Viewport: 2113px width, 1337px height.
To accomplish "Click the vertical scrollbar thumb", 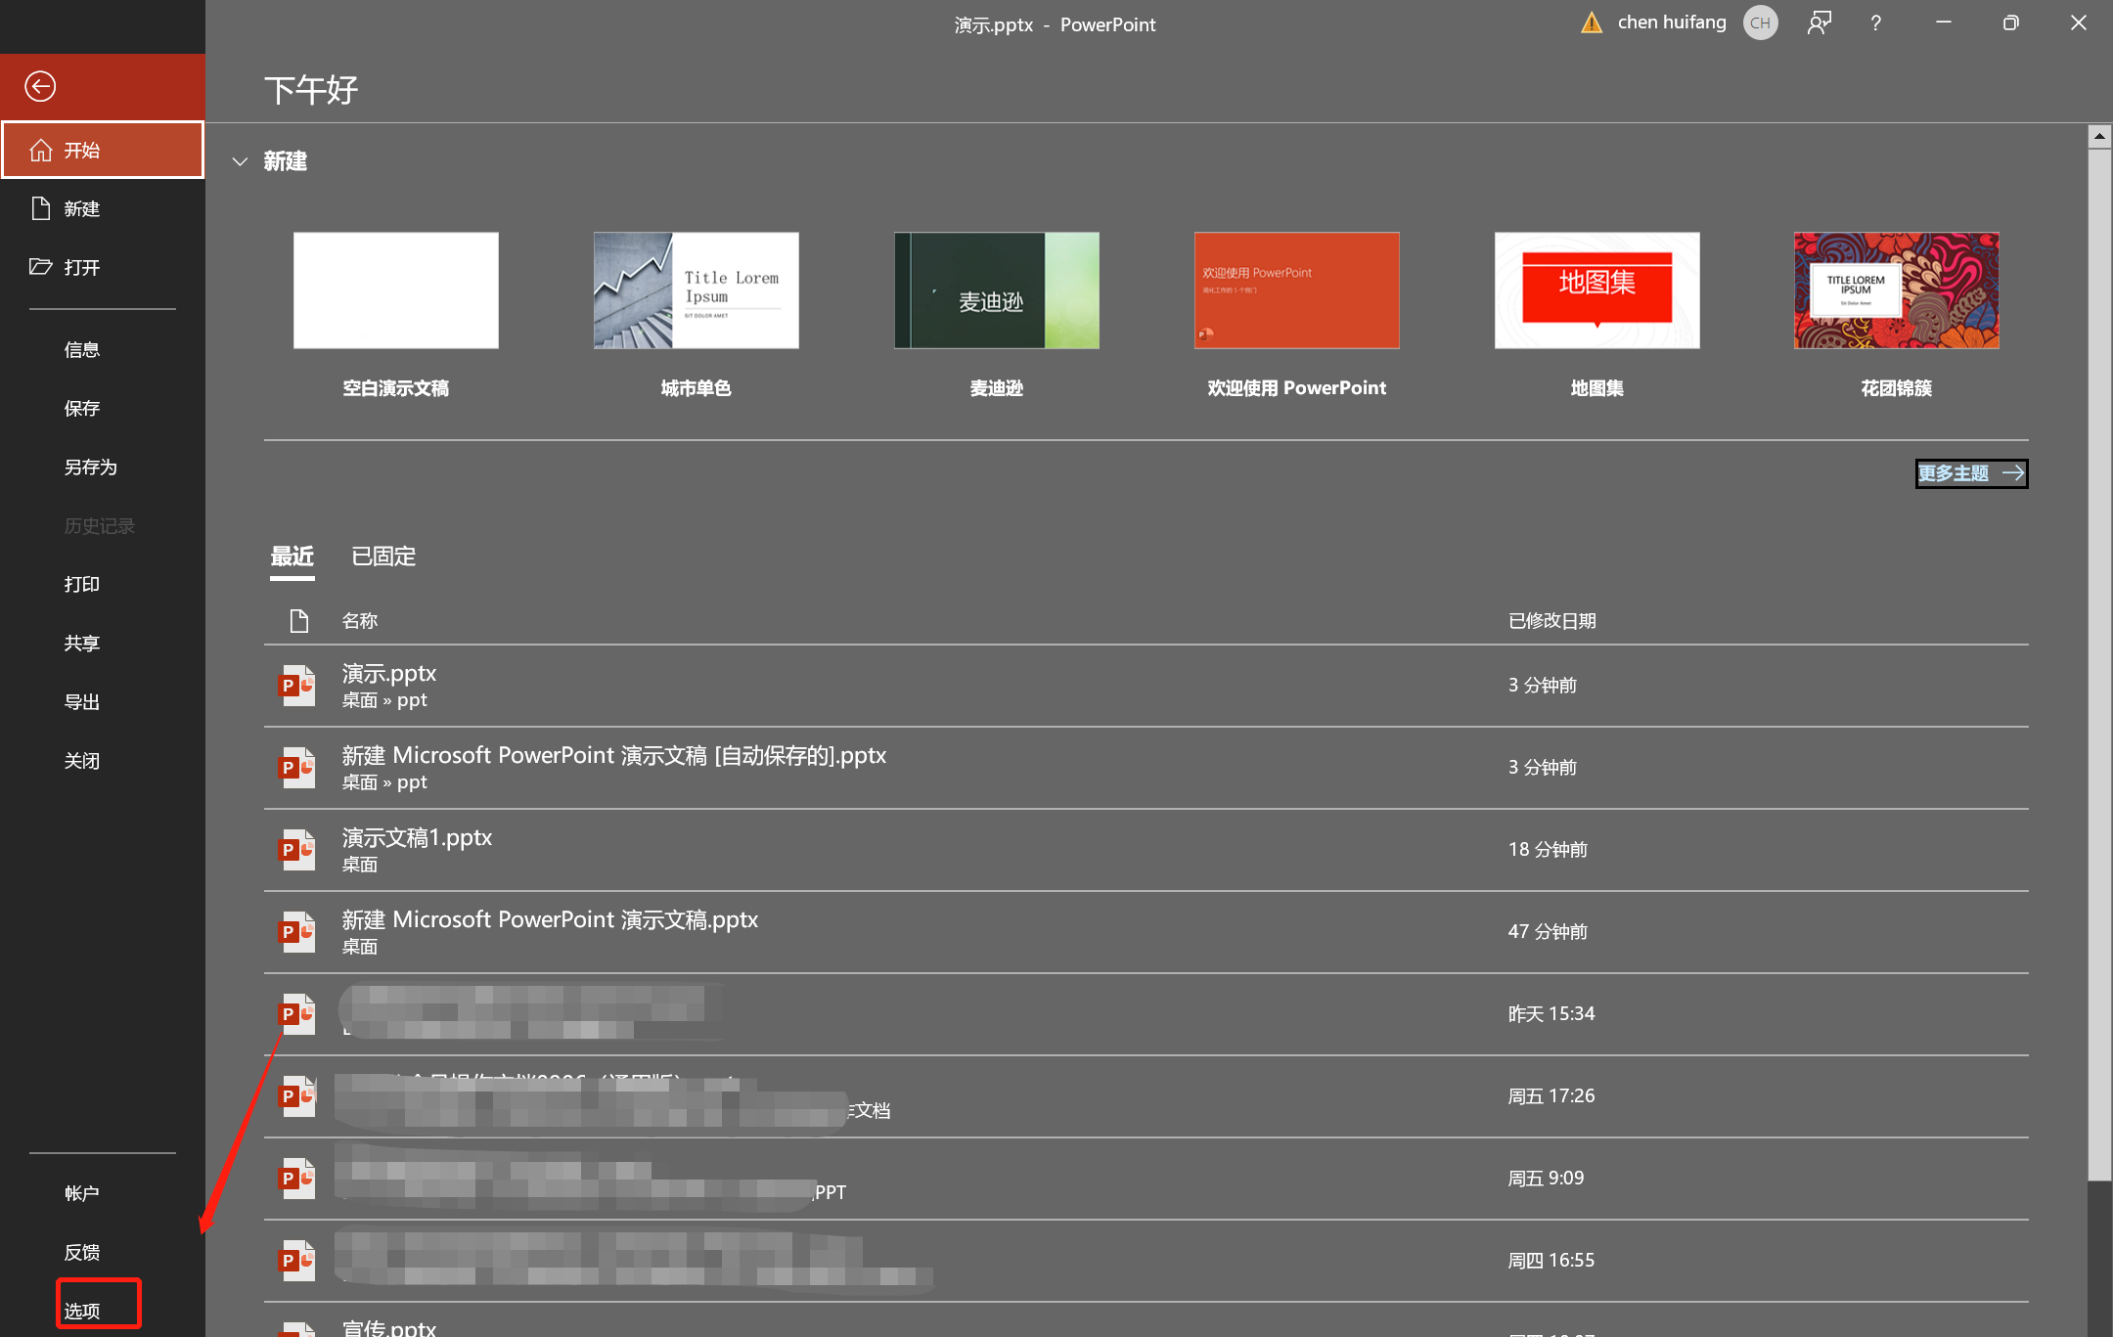I will point(2099,665).
